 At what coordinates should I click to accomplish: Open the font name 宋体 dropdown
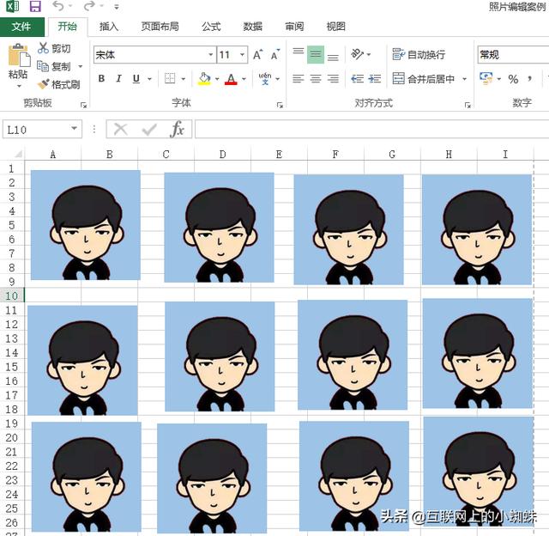click(210, 55)
